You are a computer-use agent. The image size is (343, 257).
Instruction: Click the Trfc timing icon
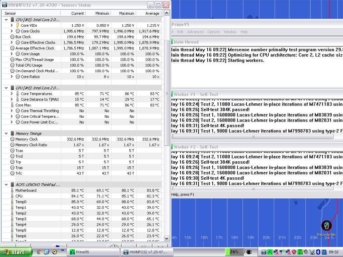(12, 173)
